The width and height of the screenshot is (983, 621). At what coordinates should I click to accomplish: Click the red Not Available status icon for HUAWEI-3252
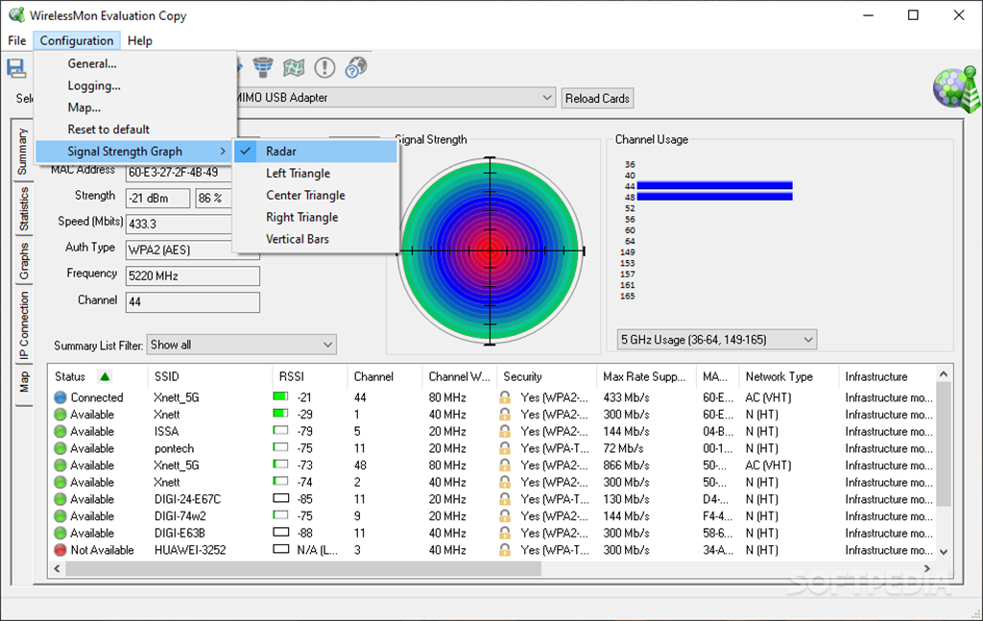tap(60, 550)
